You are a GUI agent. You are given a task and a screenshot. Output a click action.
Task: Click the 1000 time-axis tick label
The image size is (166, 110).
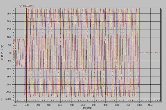[x=139, y=105]
